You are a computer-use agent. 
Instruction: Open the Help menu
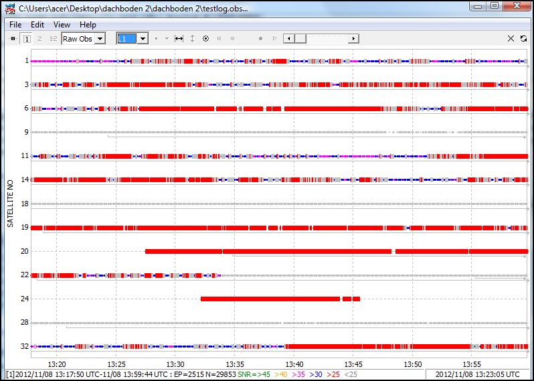coord(88,25)
